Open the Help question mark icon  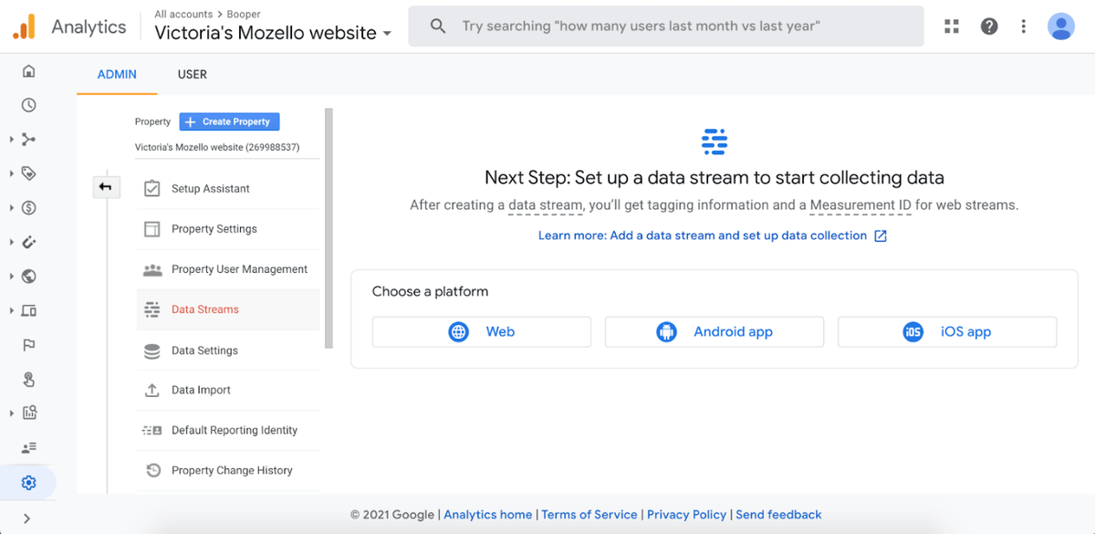click(x=989, y=26)
